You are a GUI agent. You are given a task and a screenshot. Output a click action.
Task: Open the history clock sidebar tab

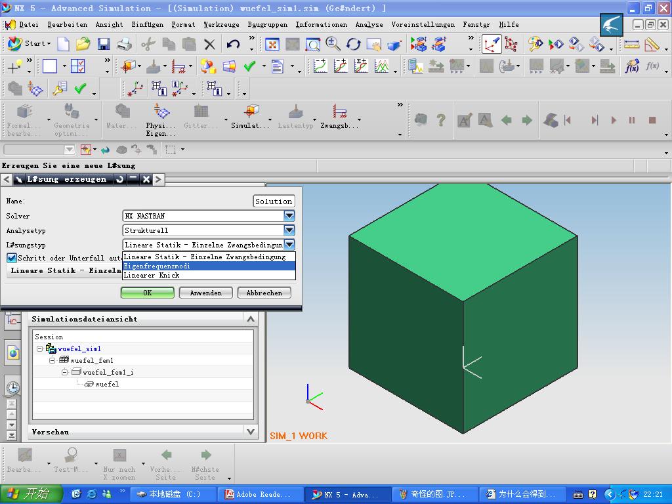point(12,387)
